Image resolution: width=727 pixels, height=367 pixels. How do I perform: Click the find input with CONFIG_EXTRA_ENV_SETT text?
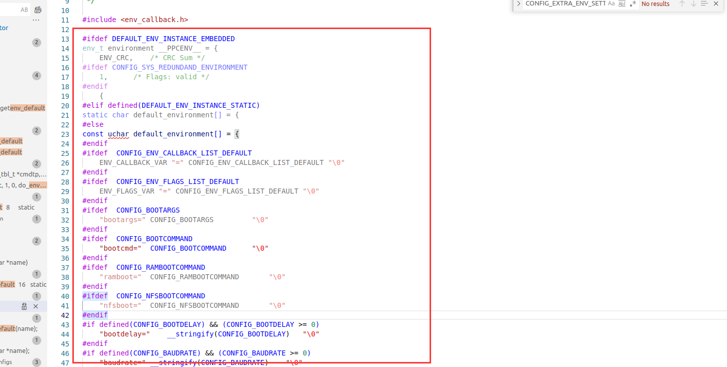pos(565,4)
